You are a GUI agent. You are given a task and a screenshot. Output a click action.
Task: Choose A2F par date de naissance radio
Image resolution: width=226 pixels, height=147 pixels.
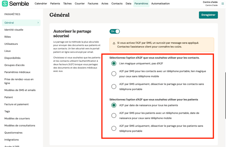click(114, 105)
